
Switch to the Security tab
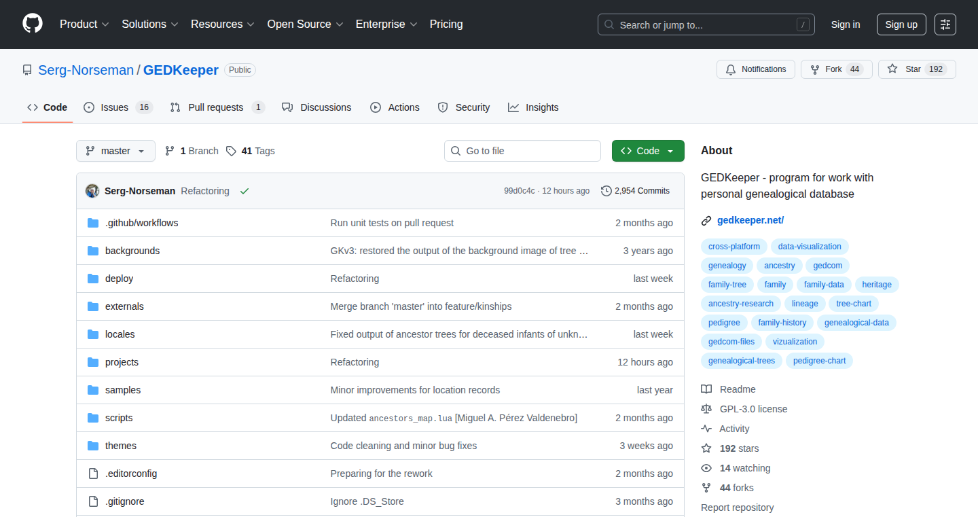[463, 107]
